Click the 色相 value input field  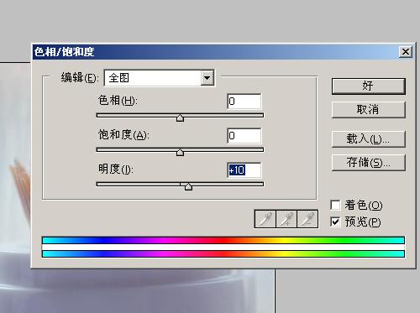point(244,101)
